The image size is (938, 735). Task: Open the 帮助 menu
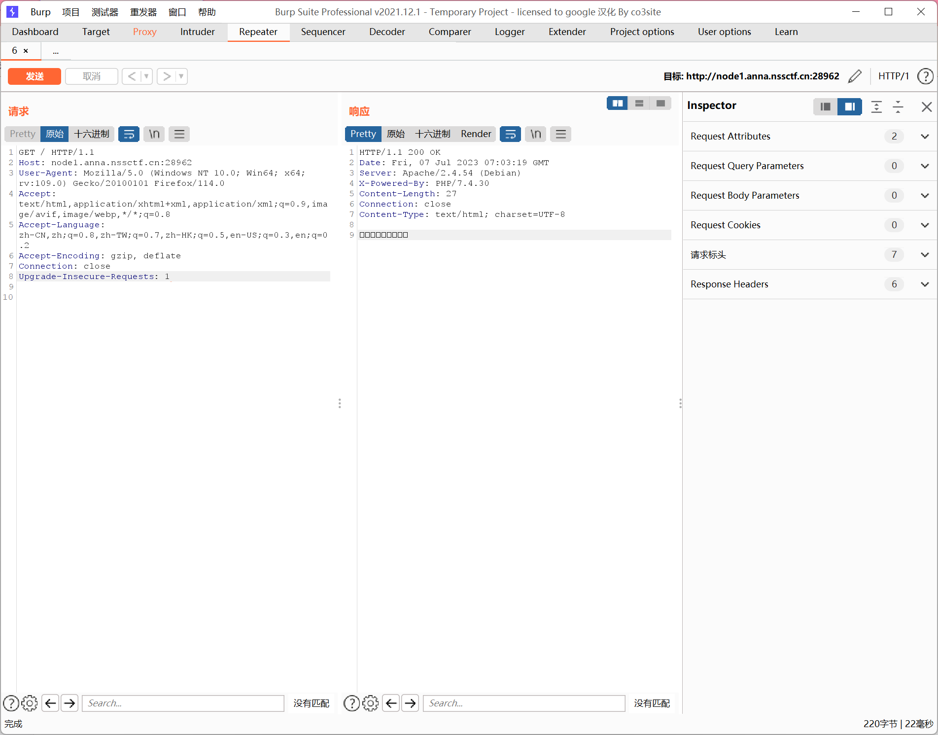pyautogui.click(x=207, y=12)
